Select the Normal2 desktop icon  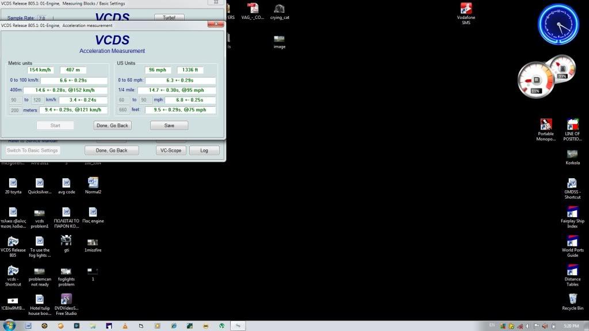pos(93,186)
